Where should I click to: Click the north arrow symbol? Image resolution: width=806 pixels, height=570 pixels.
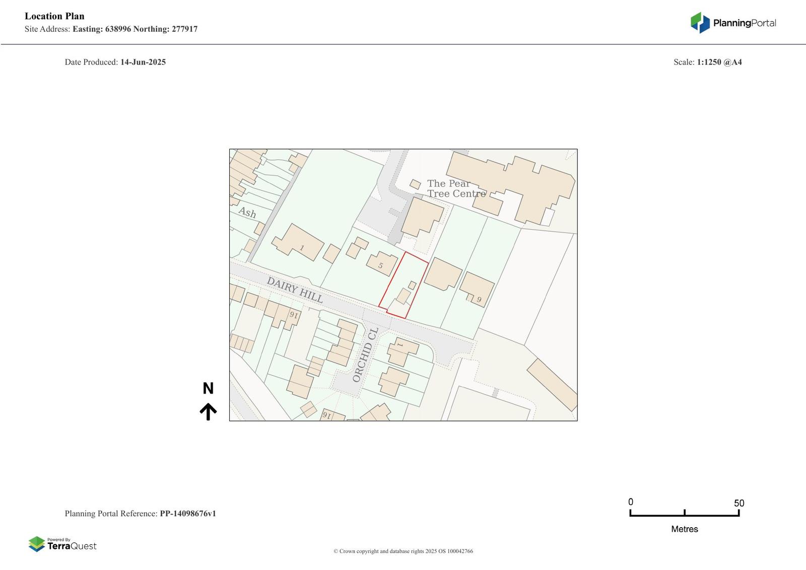[x=208, y=411]
